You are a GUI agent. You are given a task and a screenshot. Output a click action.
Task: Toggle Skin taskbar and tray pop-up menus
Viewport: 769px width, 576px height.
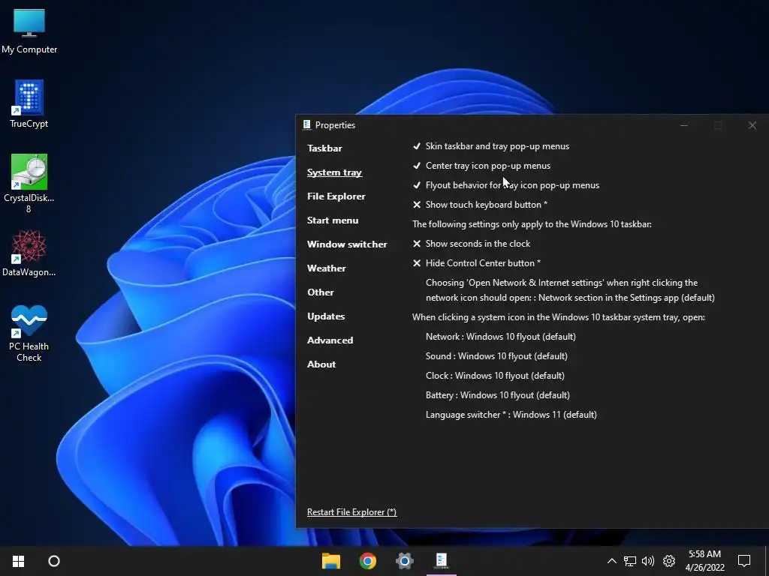coord(491,146)
